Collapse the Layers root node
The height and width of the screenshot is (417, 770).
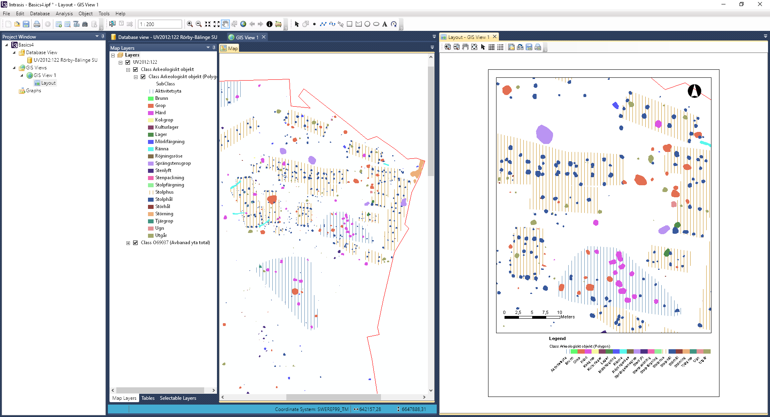(x=113, y=55)
